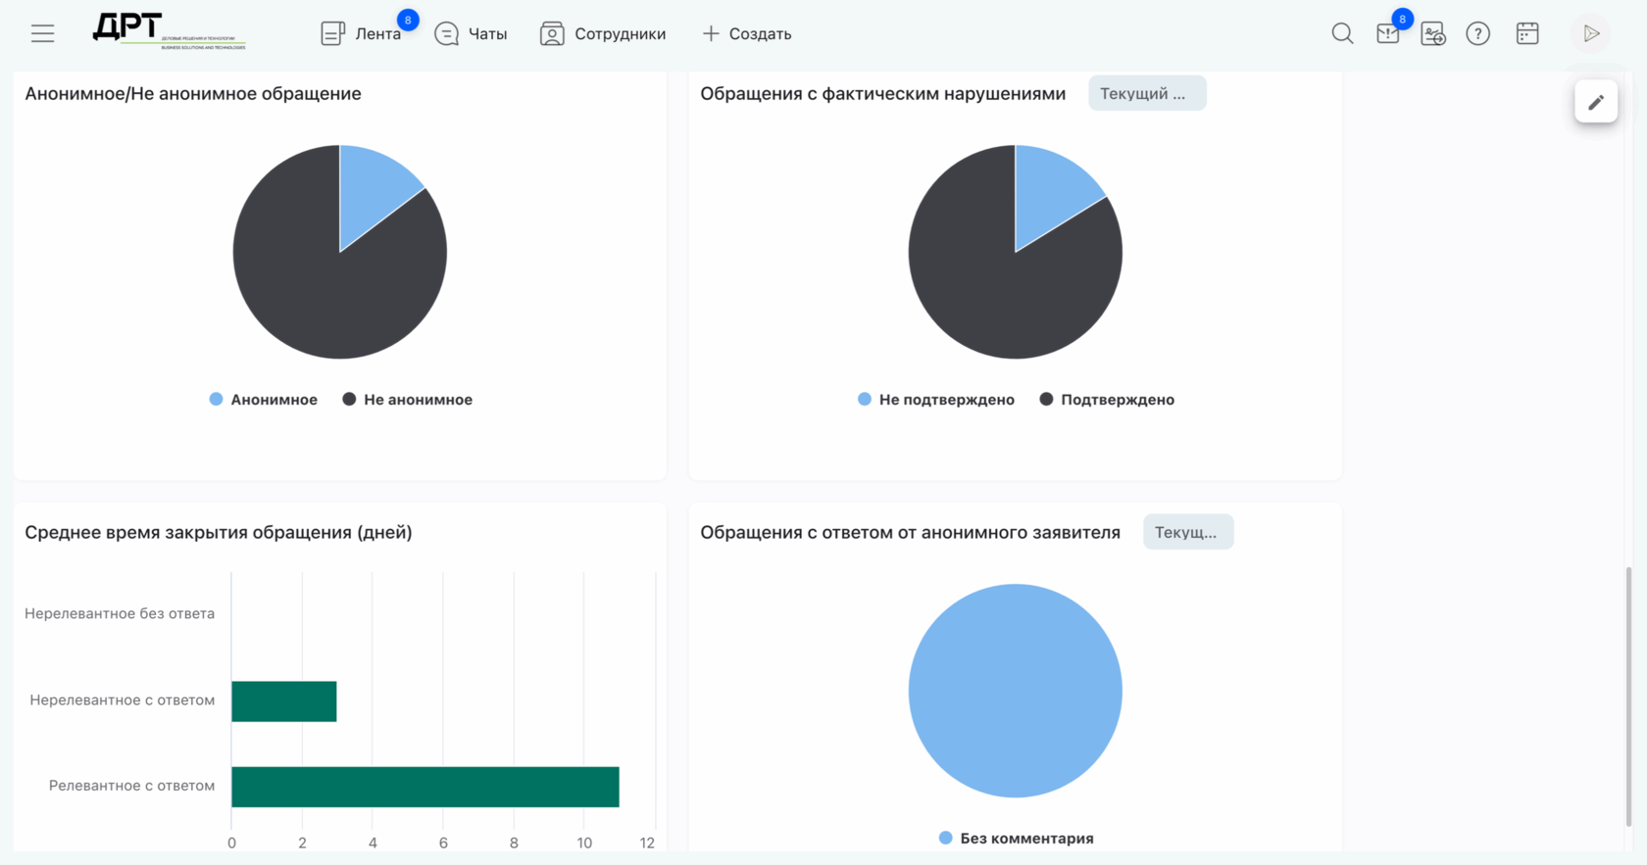The height and width of the screenshot is (865, 1647).
Task: Go to Сотрудники page
Action: coord(603,33)
